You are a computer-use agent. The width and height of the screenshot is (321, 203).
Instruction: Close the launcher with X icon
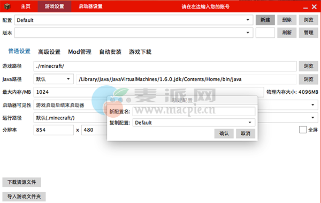[x=314, y=7]
